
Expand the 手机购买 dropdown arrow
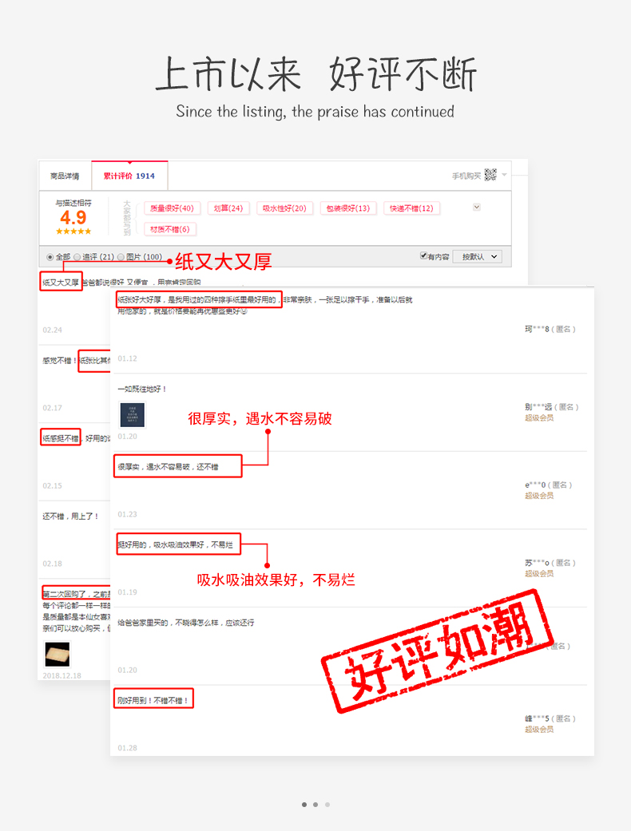[x=504, y=174]
